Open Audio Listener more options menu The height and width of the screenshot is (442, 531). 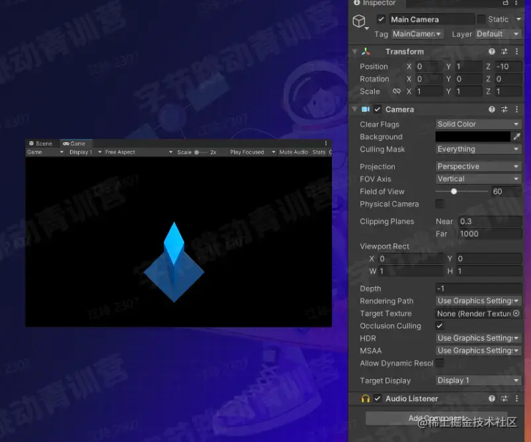[516, 398]
